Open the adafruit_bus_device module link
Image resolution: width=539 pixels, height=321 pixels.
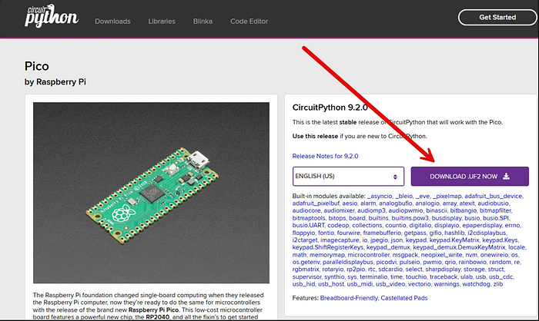(x=494, y=196)
